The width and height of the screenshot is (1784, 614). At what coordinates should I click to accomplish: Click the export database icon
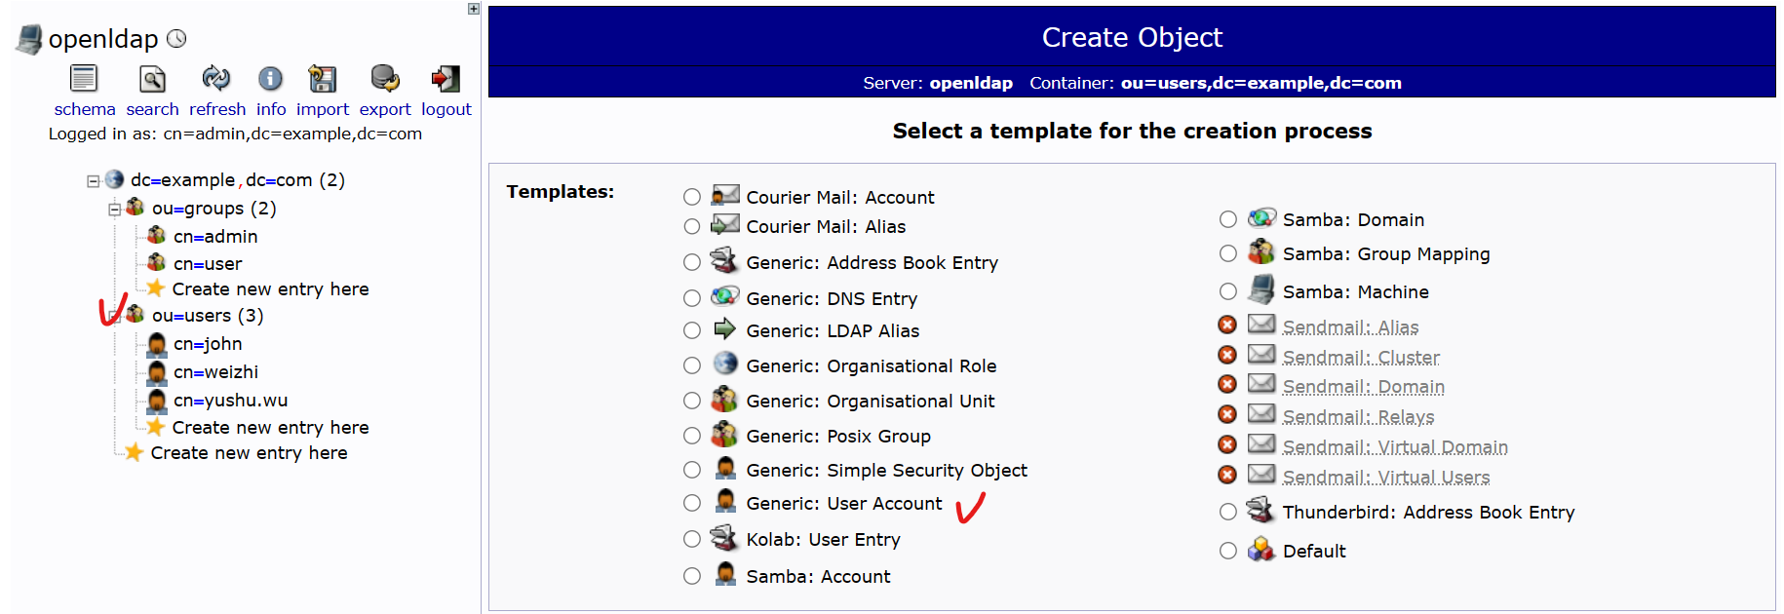[385, 78]
